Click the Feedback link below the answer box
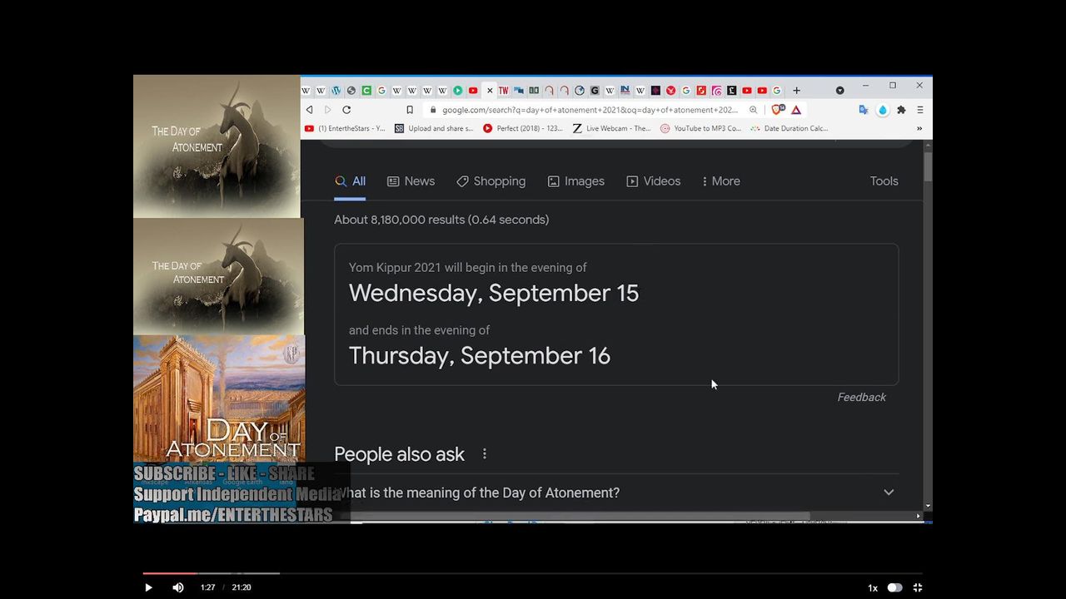The width and height of the screenshot is (1066, 599). click(861, 398)
